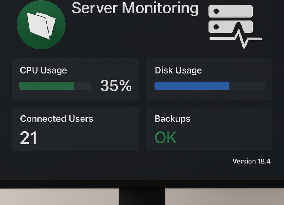Open the Connected Users heading

56,119
